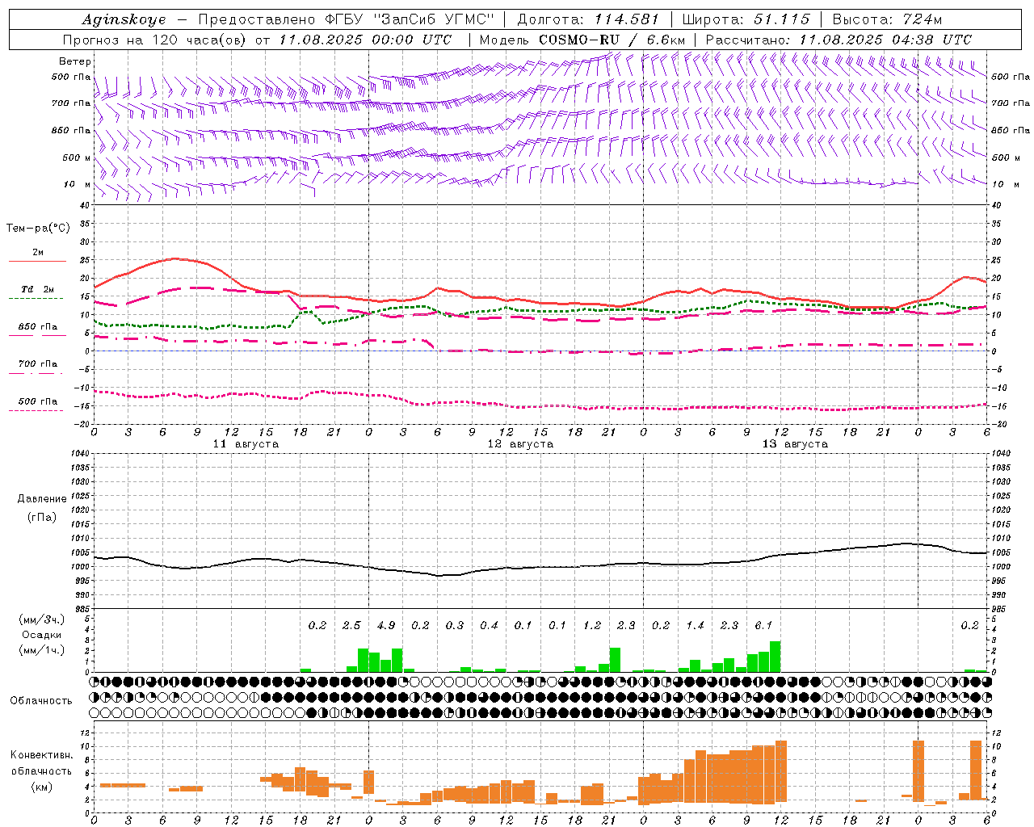Click the 2.5 precipitation total
The height and width of the screenshot is (827, 1034).
pyautogui.click(x=351, y=625)
